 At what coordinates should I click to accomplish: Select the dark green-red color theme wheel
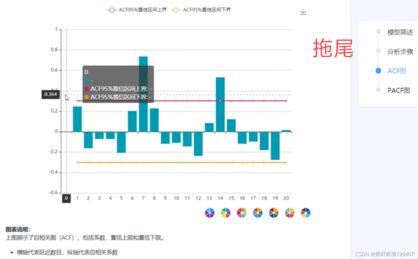tap(274, 213)
